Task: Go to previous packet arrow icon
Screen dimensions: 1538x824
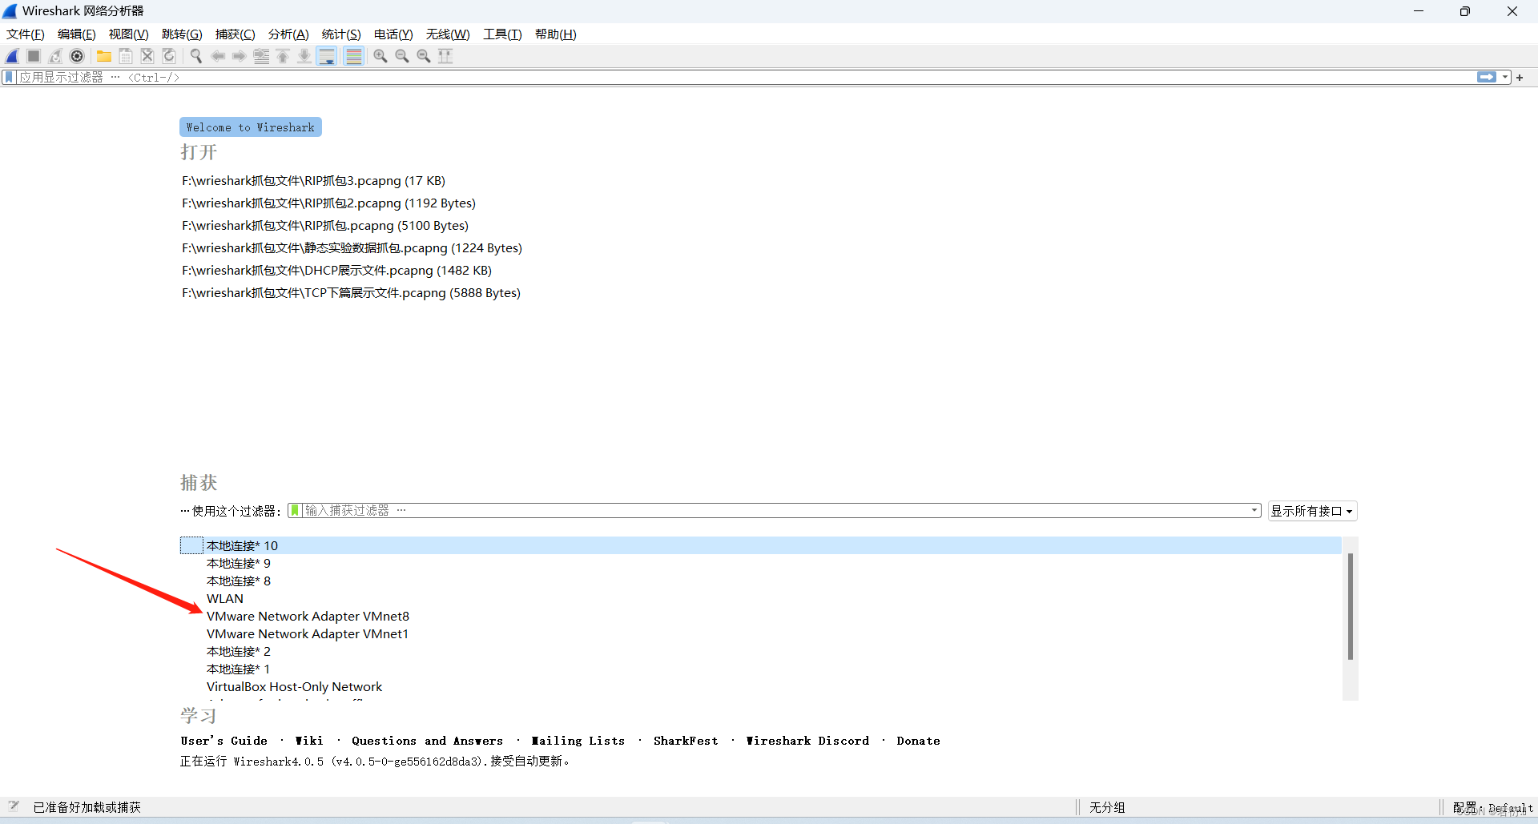Action: point(218,56)
